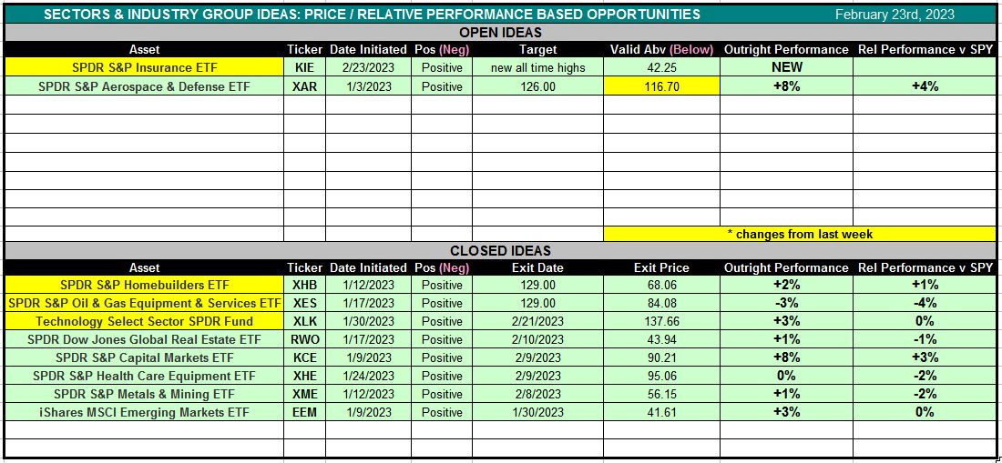Click the KIE ticker cell
Image resolution: width=1002 pixels, height=463 pixels.
click(x=304, y=67)
